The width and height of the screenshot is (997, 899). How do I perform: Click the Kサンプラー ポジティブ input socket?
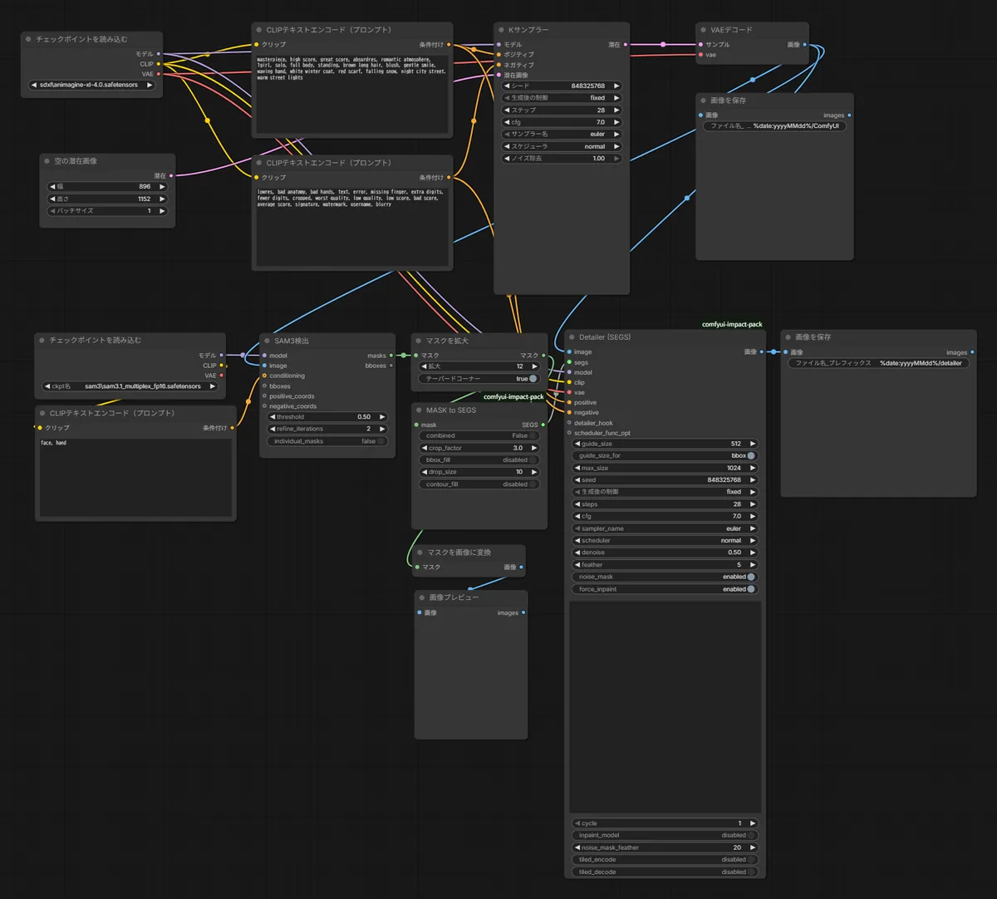pos(498,55)
